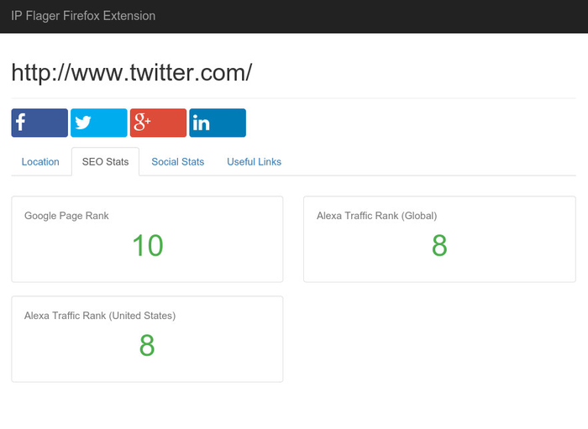Open the Social Stats tab
Screen dimensions: 588x429
pyautogui.click(x=178, y=161)
